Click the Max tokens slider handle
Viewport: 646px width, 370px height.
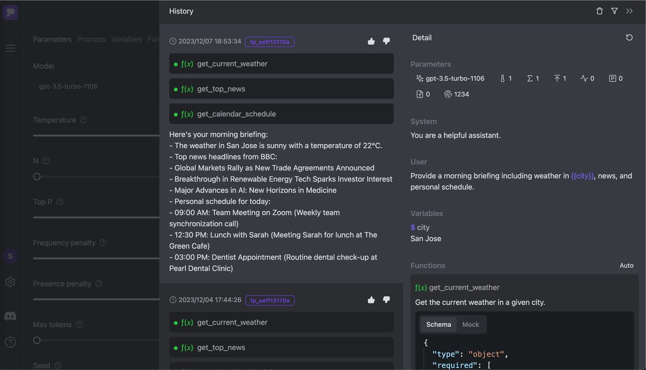37,340
